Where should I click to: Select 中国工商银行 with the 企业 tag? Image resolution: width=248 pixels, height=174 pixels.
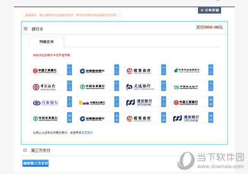tap(192, 102)
